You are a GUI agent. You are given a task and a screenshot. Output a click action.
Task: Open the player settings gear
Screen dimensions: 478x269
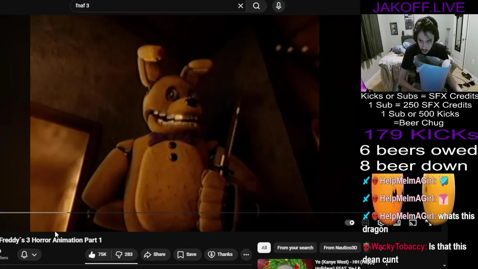tap(381, 223)
